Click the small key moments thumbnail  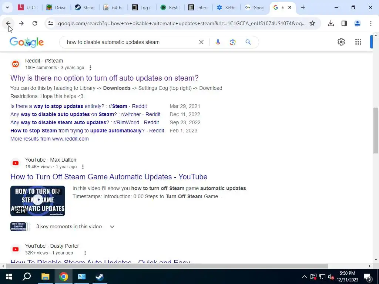(x=18, y=227)
